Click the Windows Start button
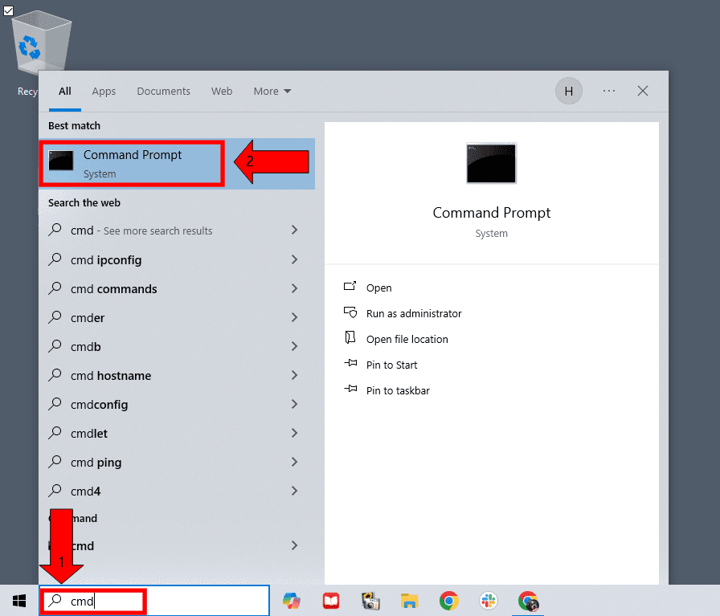720x616 pixels. click(18, 600)
